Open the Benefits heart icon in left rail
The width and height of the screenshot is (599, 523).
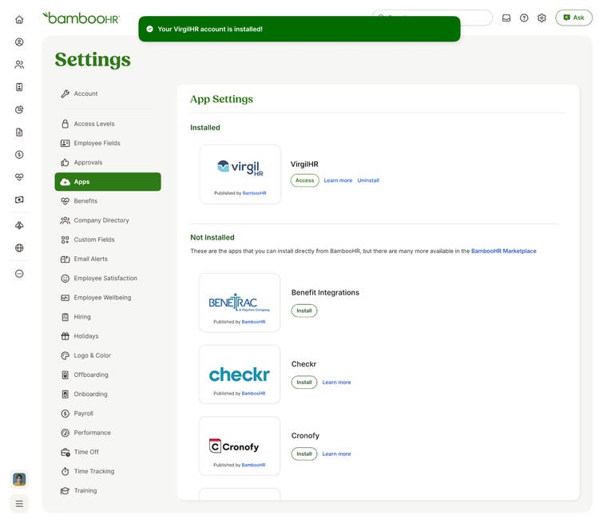click(x=19, y=177)
